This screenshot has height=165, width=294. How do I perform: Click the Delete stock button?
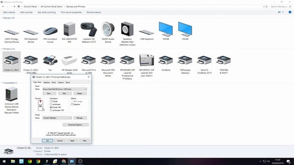[x=80, y=93]
